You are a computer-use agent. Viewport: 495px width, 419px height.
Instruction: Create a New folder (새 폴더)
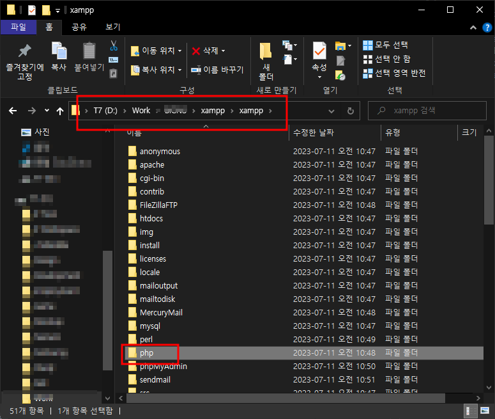pos(266,61)
